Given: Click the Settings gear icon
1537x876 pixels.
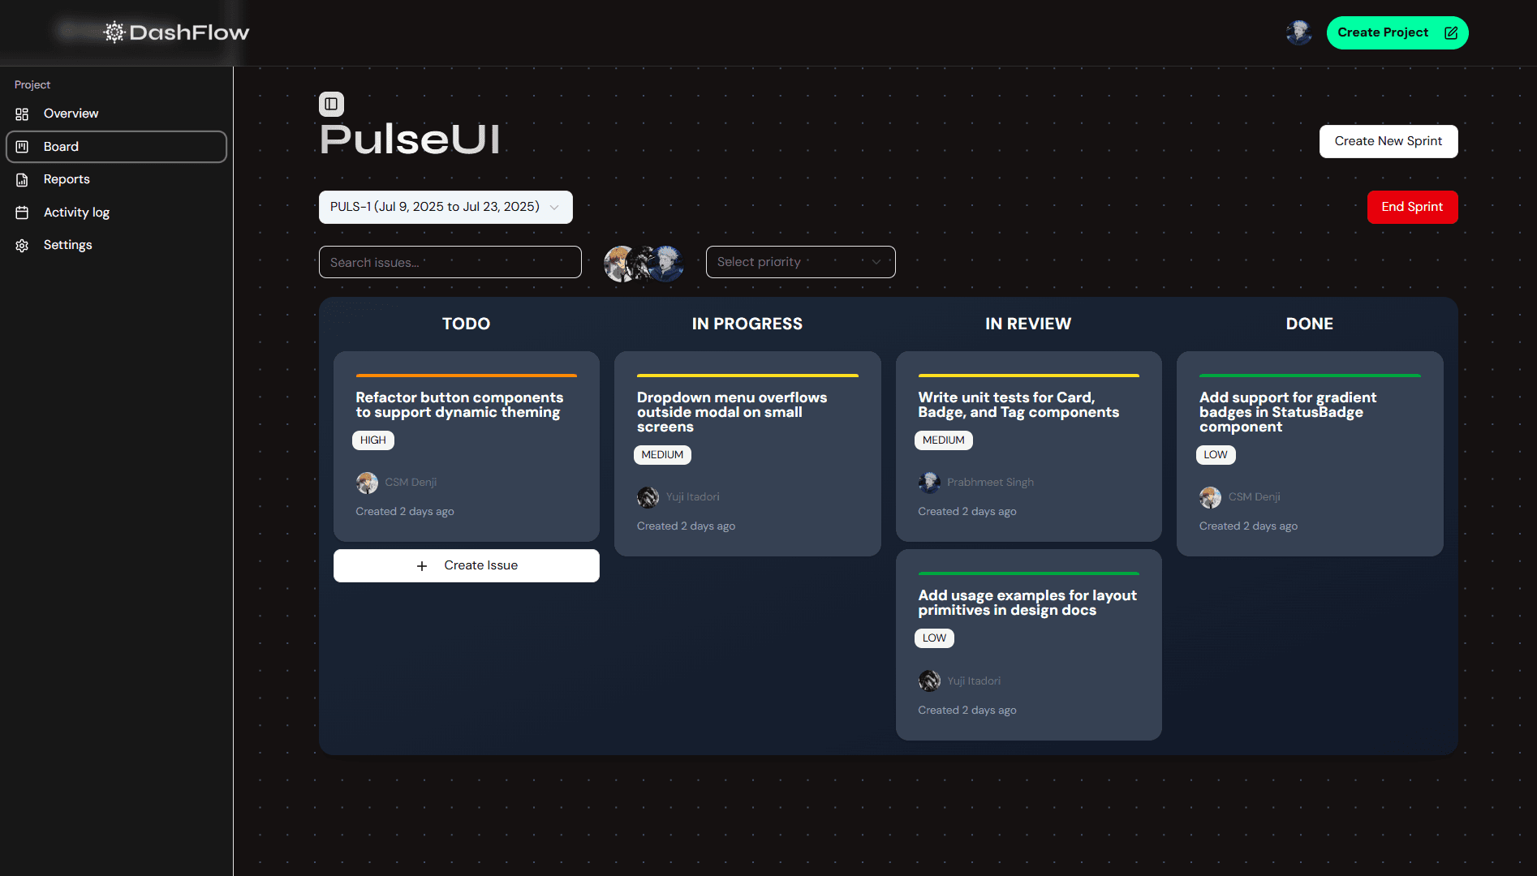Looking at the screenshot, I should point(22,244).
